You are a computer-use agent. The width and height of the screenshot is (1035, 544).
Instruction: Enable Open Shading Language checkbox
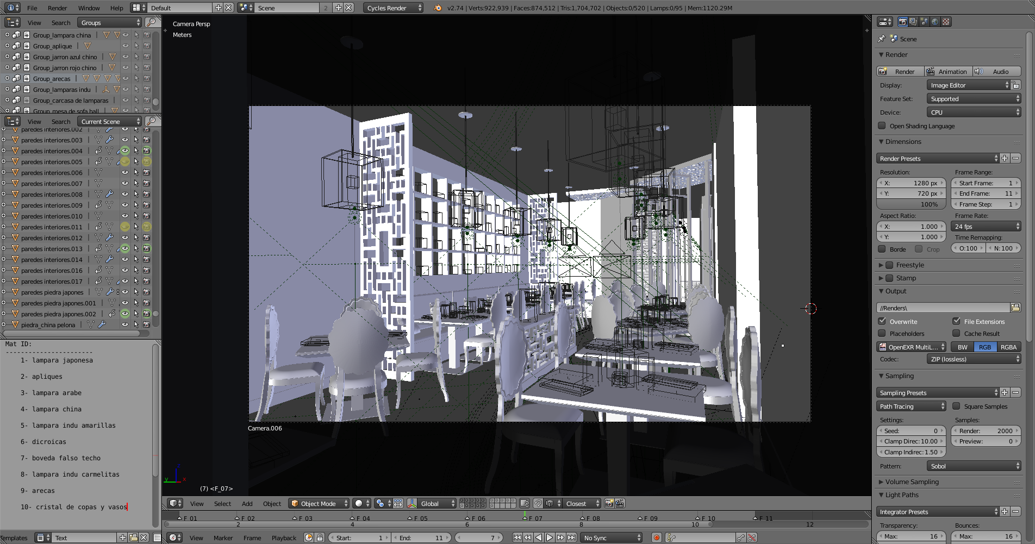[x=882, y=126]
